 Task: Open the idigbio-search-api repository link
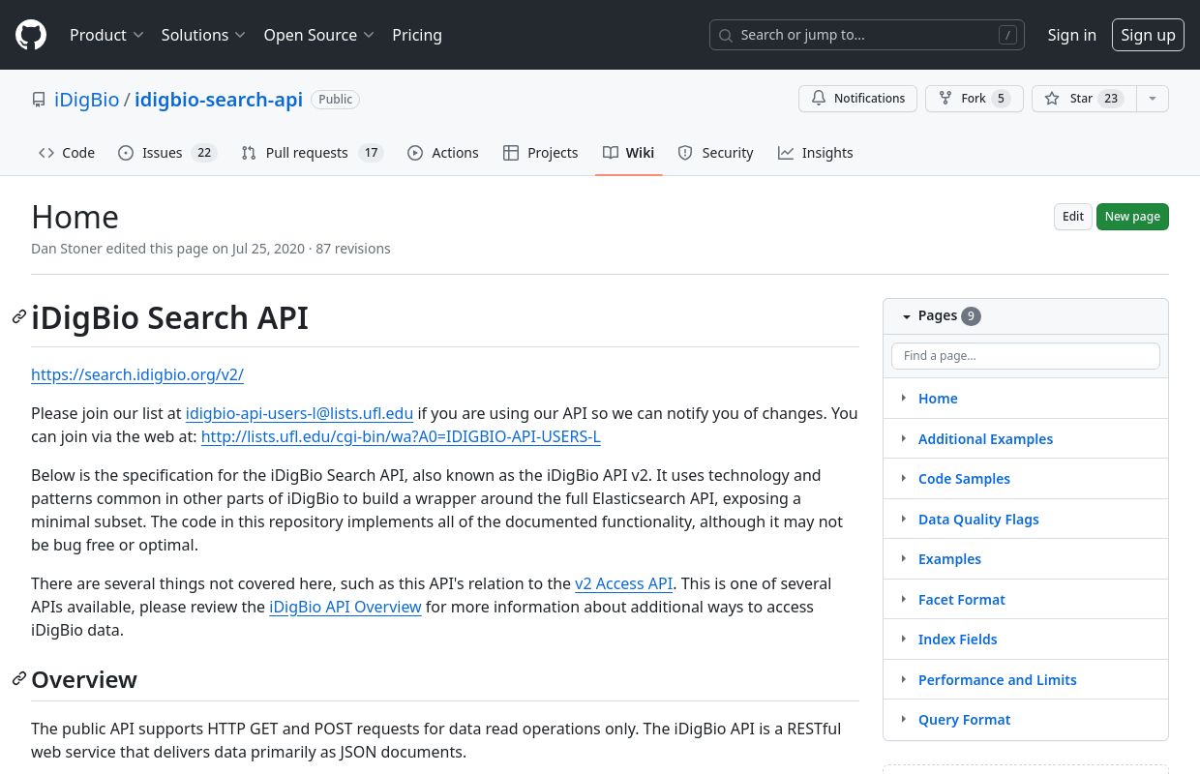[x=219, y=100]
